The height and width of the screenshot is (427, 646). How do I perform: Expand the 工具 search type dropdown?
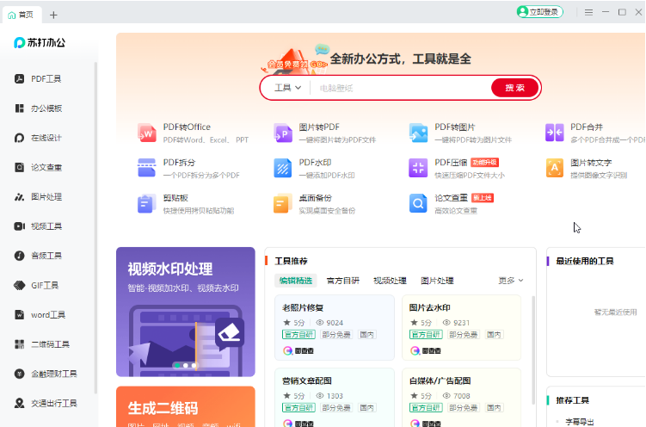coord(287,88)
